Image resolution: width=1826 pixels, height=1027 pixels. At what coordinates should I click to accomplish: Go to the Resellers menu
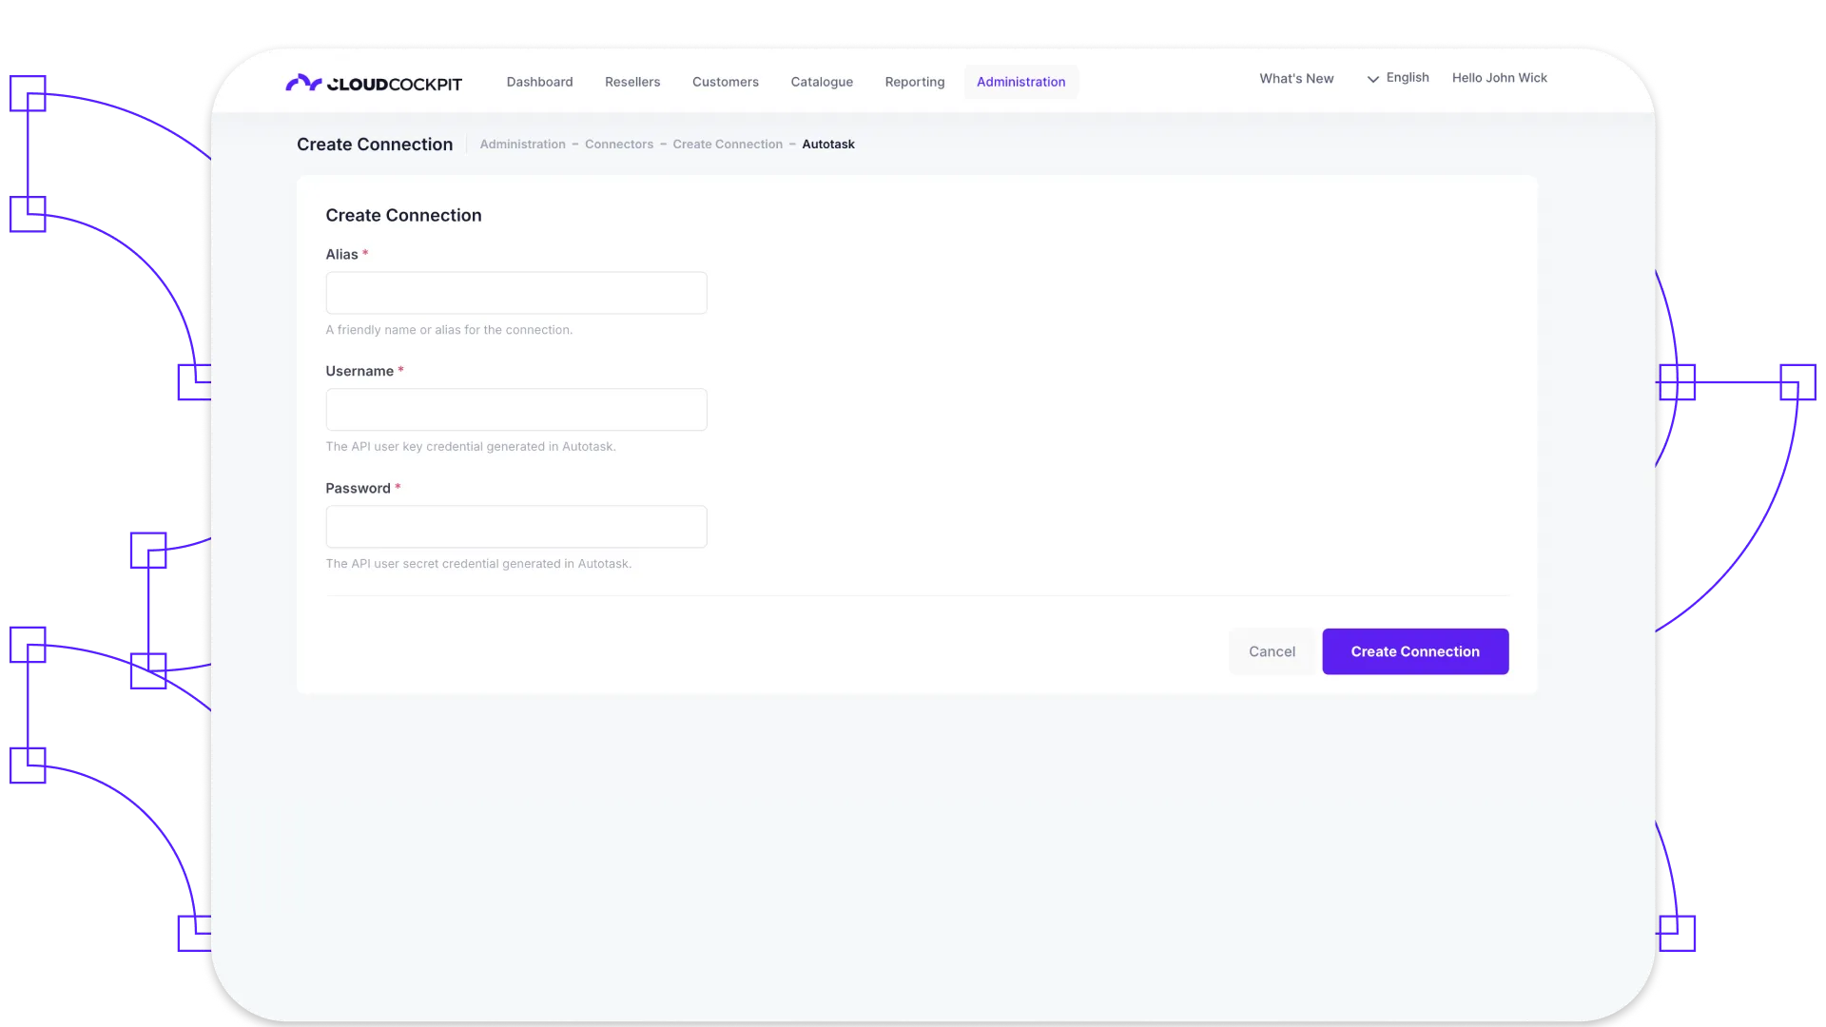click(x=632, y=82)
